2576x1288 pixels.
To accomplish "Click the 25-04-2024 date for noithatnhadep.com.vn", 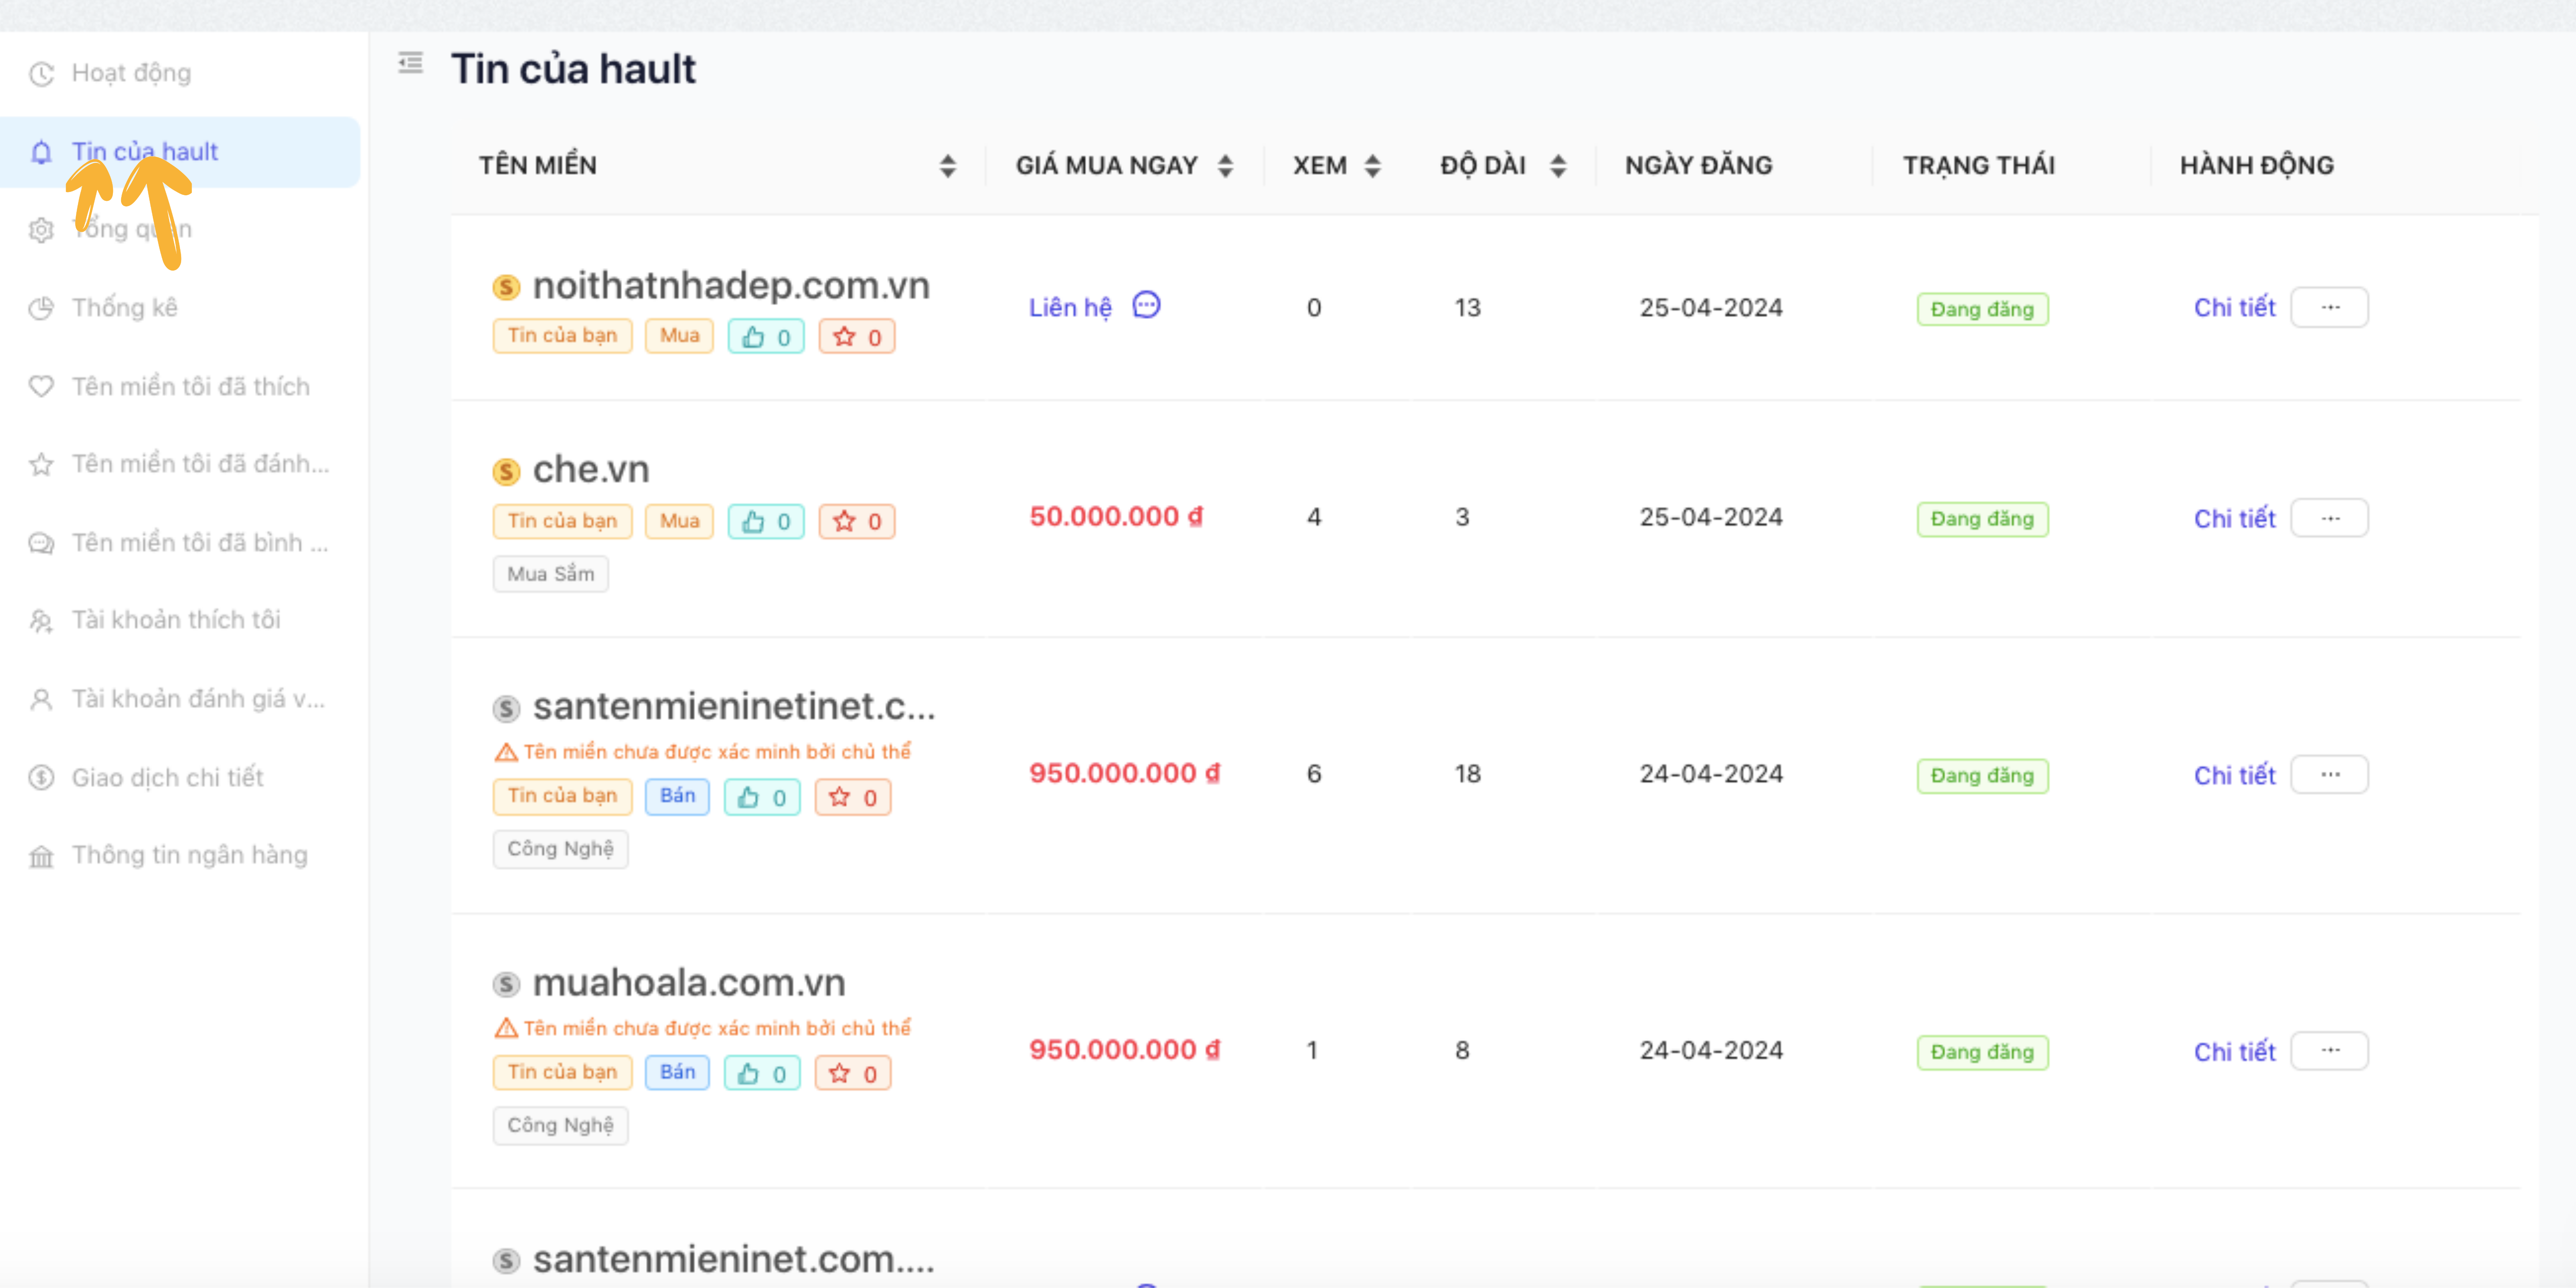I will tap(1711, 308).
